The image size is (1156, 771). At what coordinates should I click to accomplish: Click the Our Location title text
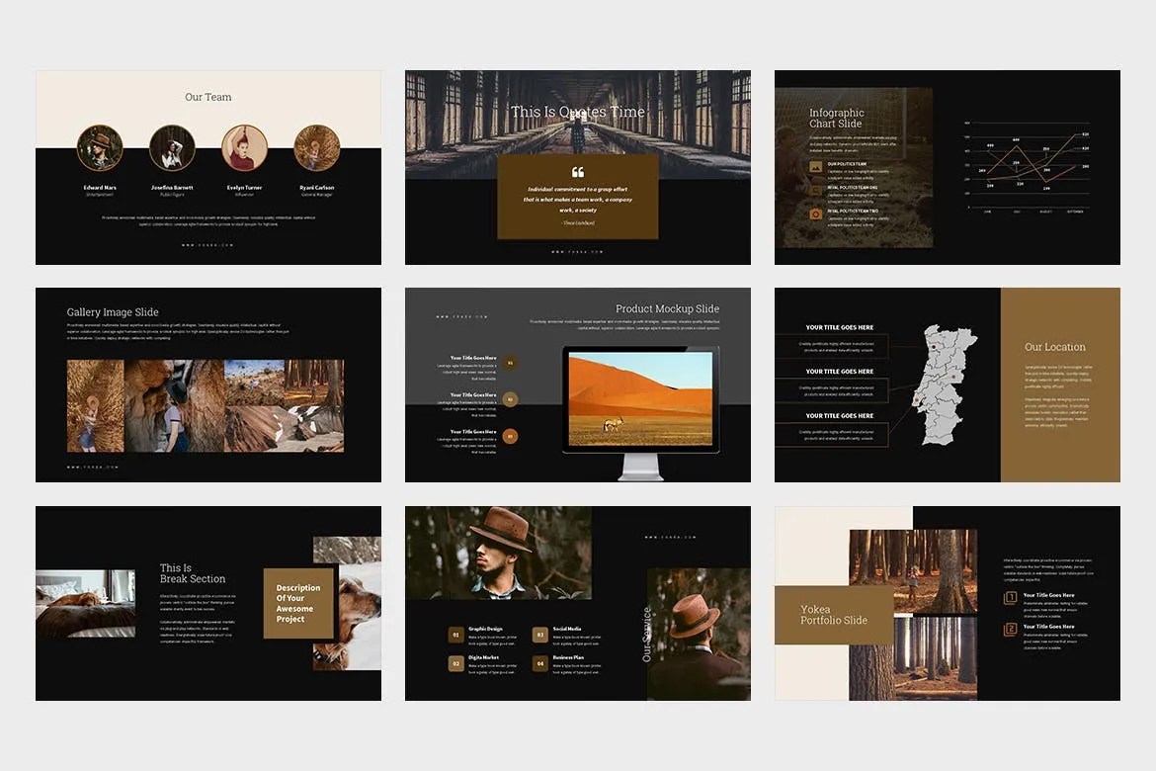click(x=1054, y=347)
